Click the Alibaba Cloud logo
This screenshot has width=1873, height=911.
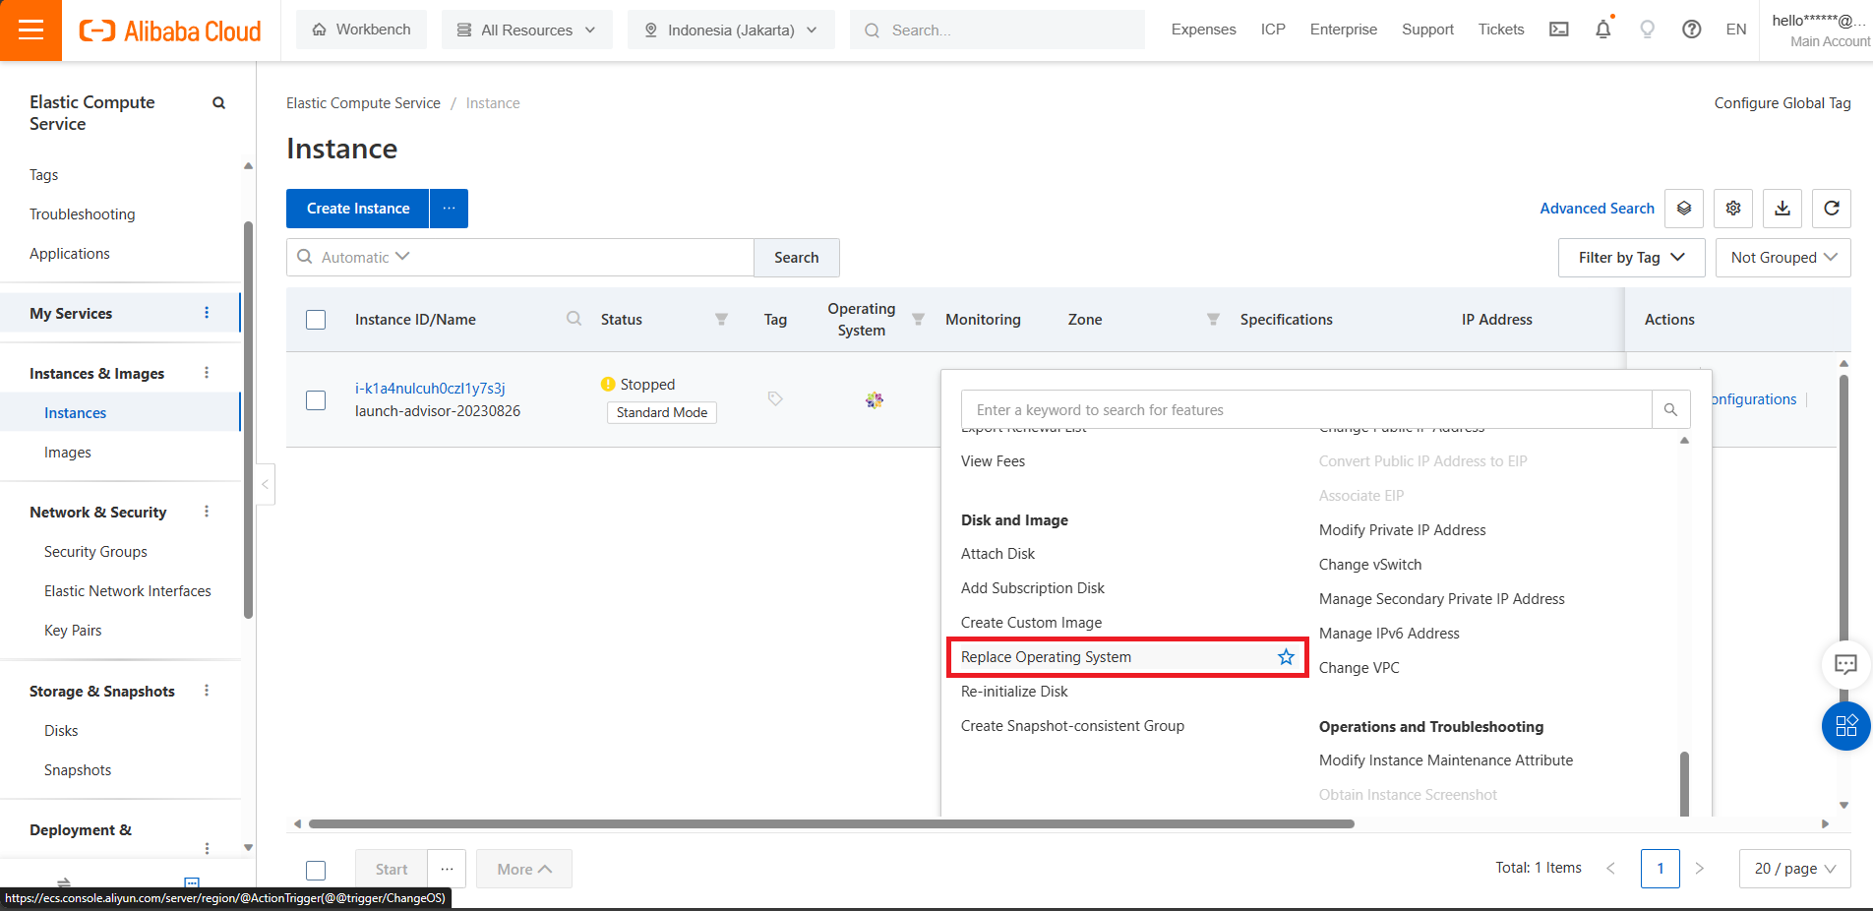coord(170,30)
